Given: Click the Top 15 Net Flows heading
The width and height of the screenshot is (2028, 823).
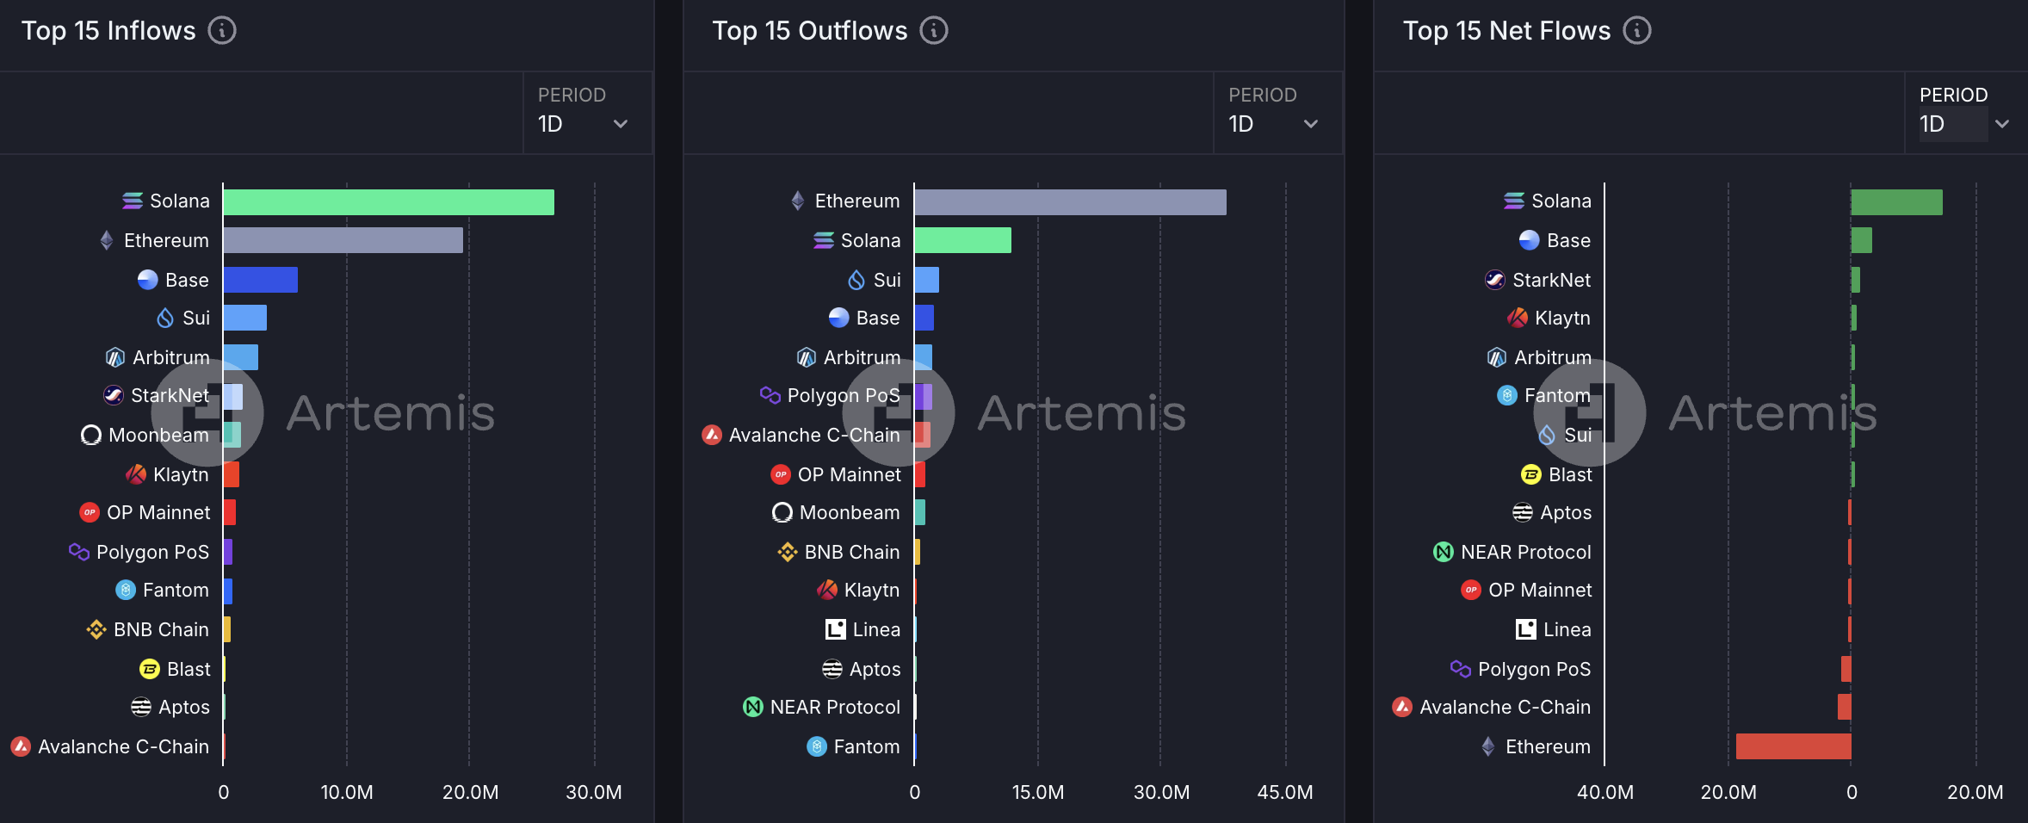Looking at the screenshot, I should 1506,31.
